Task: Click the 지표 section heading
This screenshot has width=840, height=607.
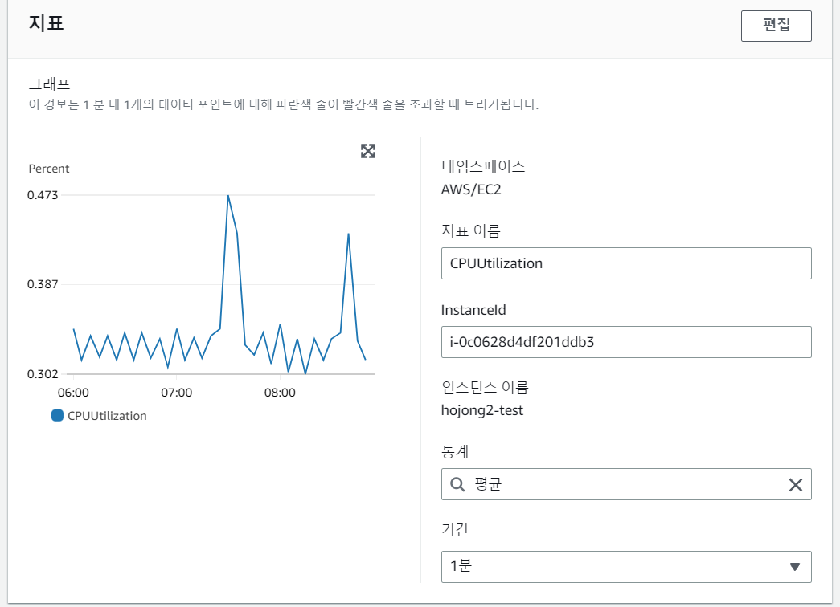Action: [x=46, y=23]
